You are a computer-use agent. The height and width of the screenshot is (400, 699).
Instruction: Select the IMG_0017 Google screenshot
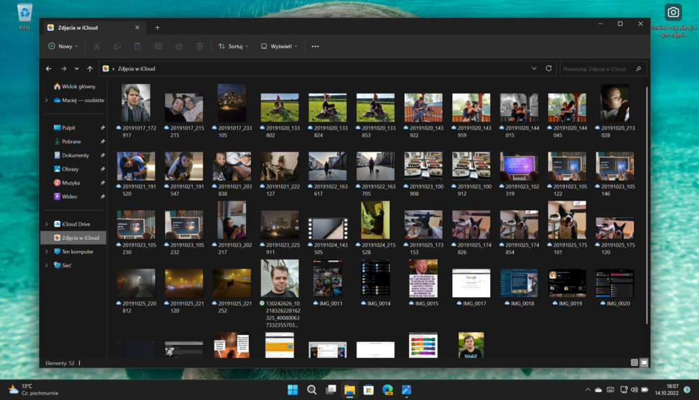pos(471,287)
